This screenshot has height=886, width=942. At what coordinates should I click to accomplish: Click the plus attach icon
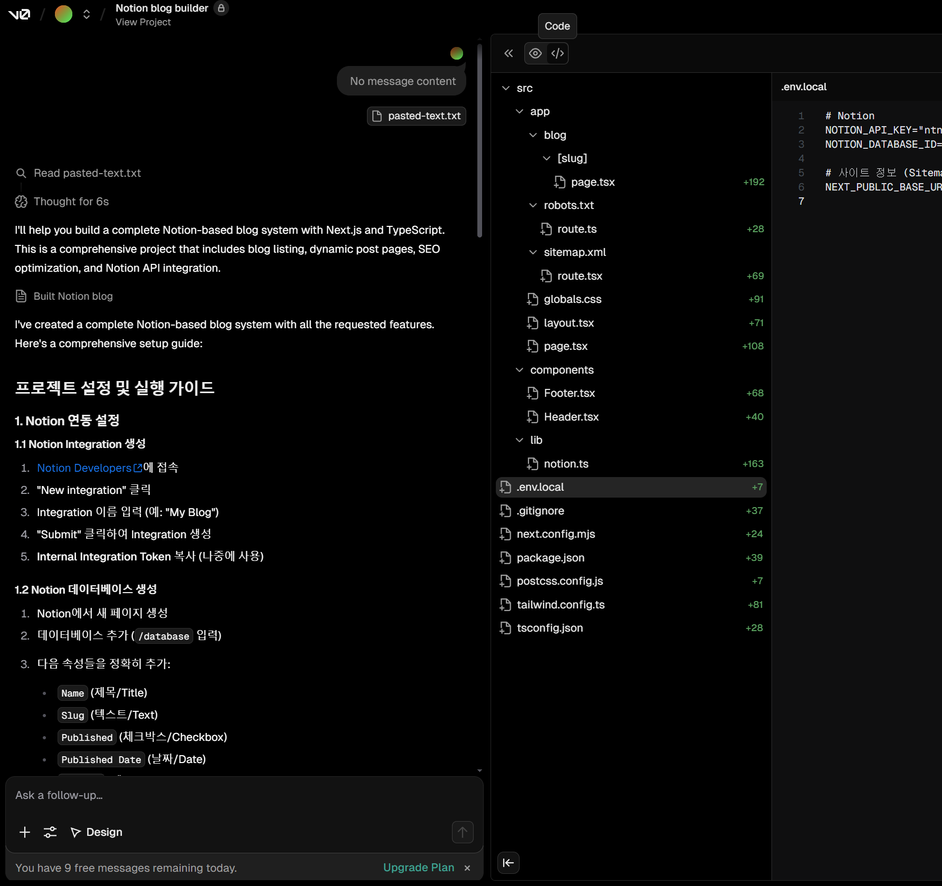coord(25,832)
